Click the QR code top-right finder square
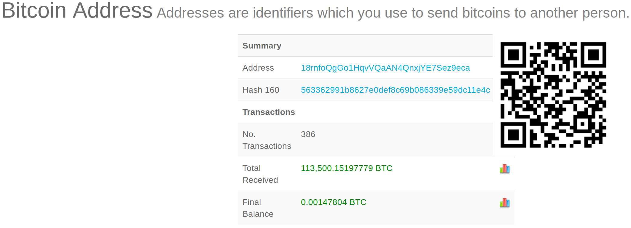The width and height of the screenshot is (631, 228). click(x=593, y=55)
